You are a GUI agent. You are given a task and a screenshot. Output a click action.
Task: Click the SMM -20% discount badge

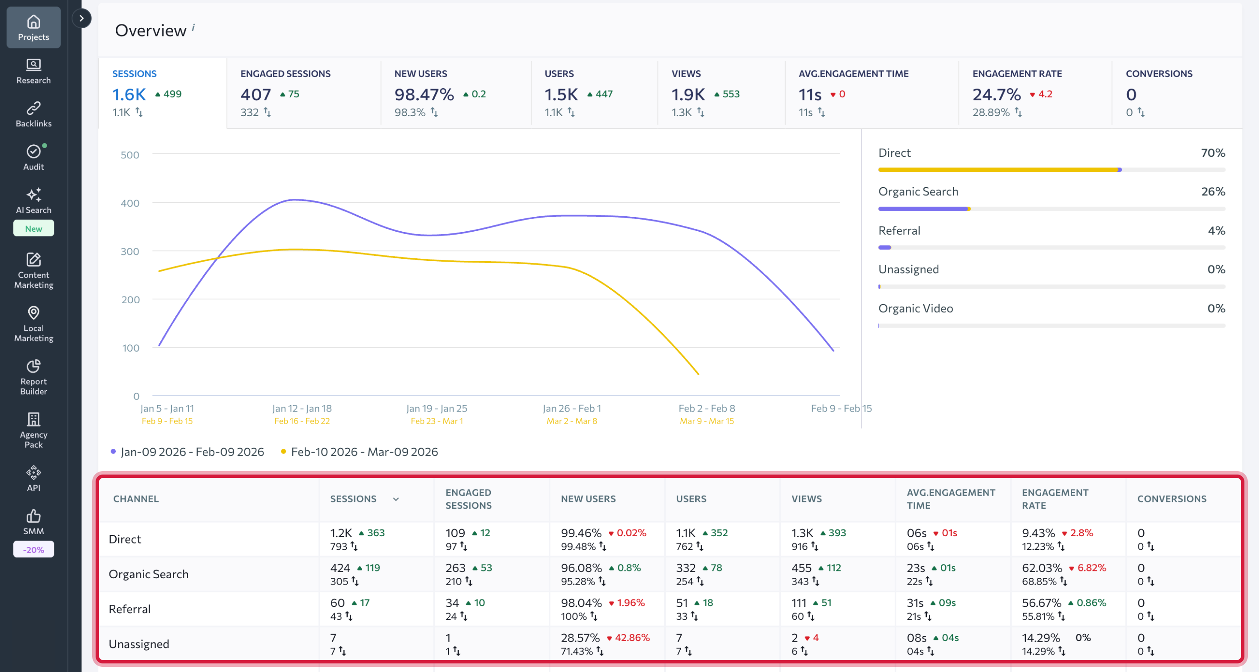[x=33, y=550]
